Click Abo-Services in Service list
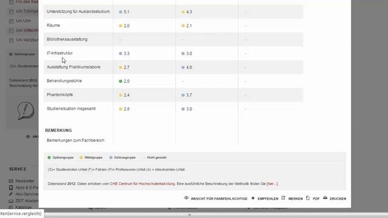 (27, 194)
